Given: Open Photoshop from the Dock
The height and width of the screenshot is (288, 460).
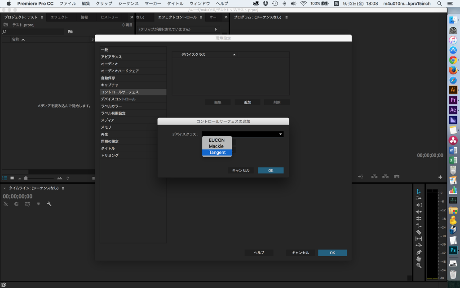Looking at the screenshot, I should 453,250.
